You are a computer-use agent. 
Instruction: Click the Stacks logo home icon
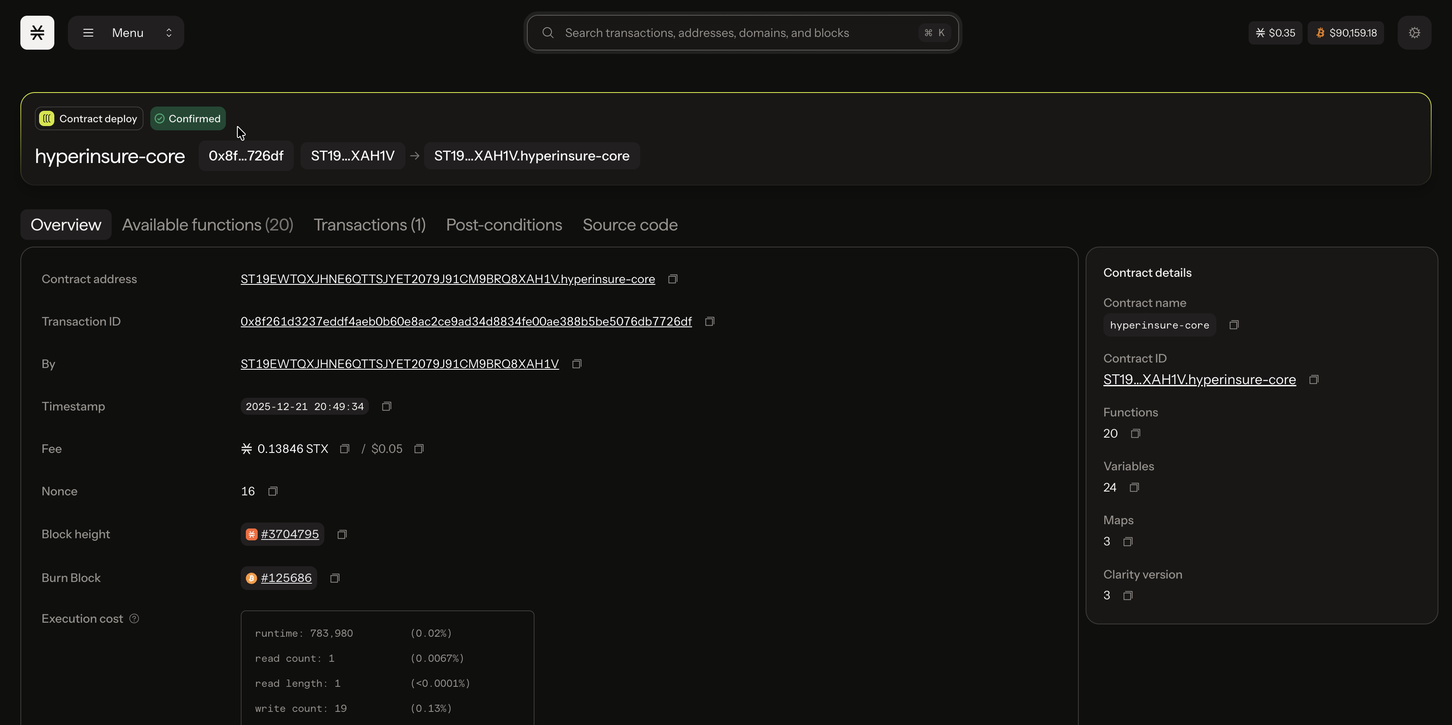[x=37, y=33]
